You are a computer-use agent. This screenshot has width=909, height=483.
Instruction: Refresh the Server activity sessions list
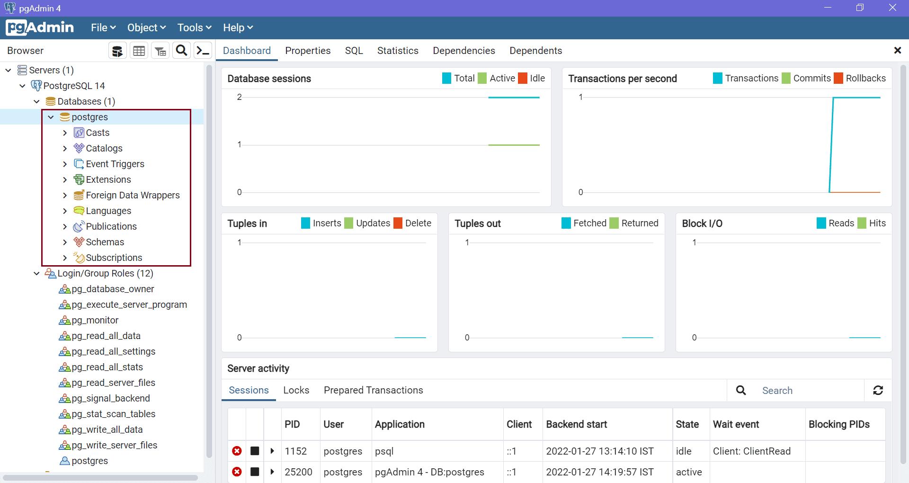878,390
